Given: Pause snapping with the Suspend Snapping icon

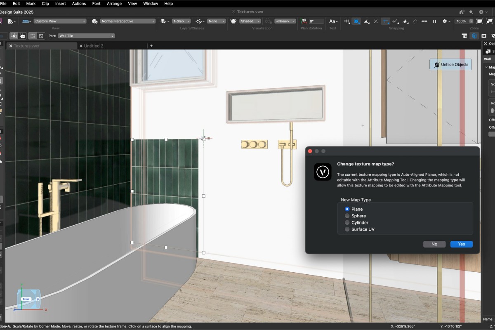Looking at the screenshot, I should click(435, 21).
